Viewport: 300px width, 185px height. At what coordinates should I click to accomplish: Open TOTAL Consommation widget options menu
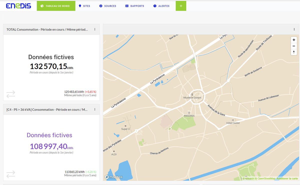click(95, 29)
